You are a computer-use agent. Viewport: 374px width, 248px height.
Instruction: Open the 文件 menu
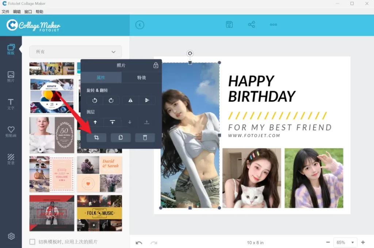tap(5, 12)
